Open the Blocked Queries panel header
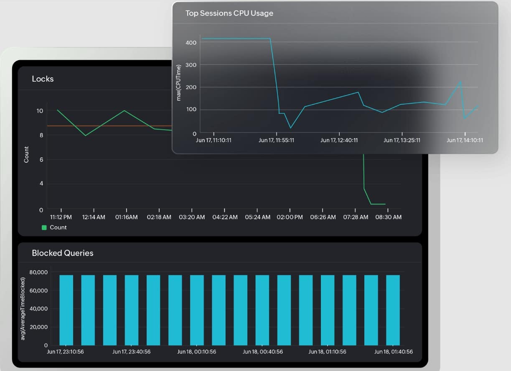This screenshot has height=371, width=511. 63,253
